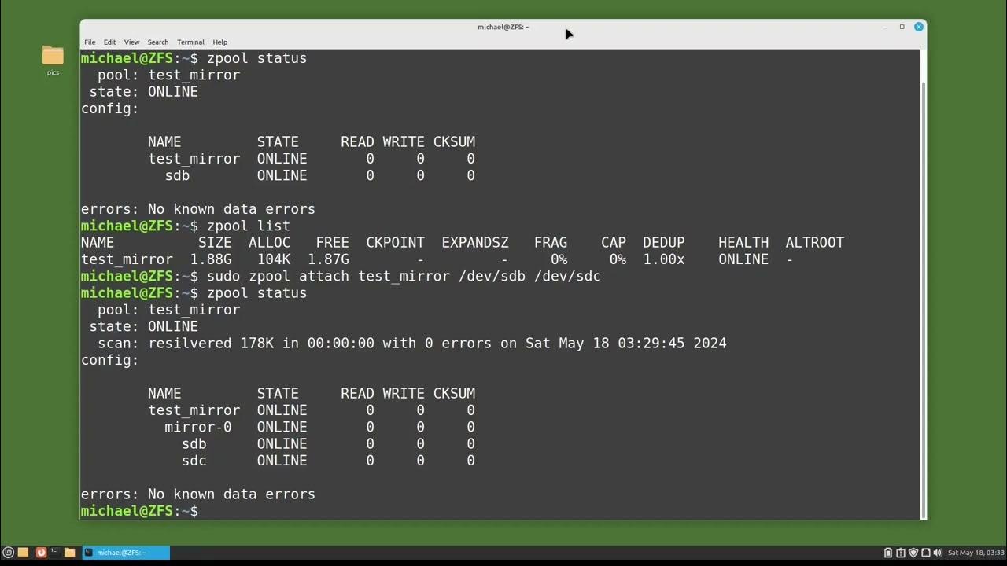The width and height of the screenshot is (1007, 566).
Task: Click the sdc device name in the status table
Action: click(x=194, y=461)
